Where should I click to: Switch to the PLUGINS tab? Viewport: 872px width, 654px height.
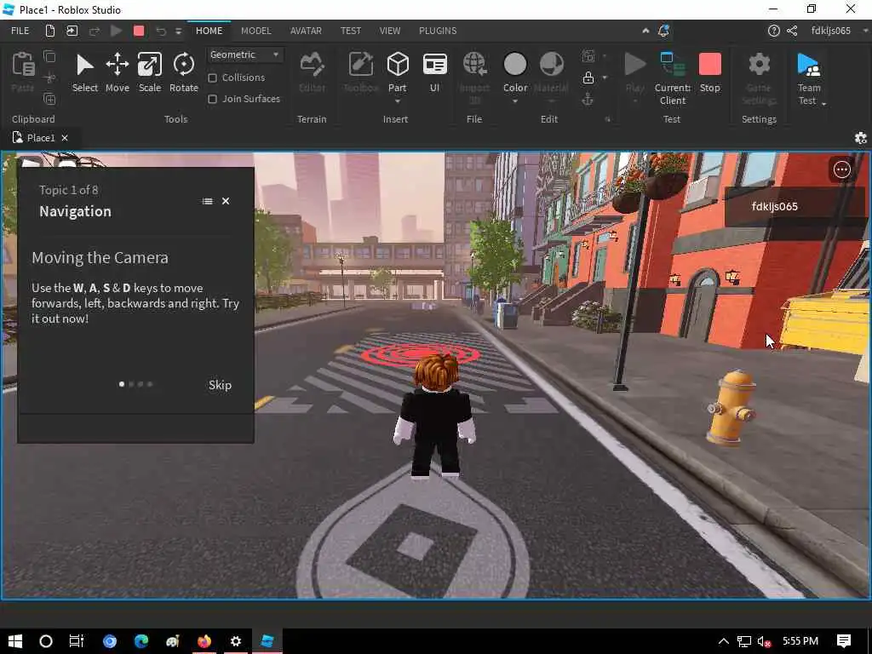click(438, 31)
